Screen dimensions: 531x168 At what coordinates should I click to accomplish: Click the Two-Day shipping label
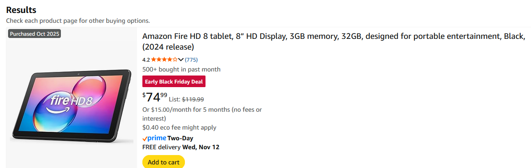(x=180, y=138)
